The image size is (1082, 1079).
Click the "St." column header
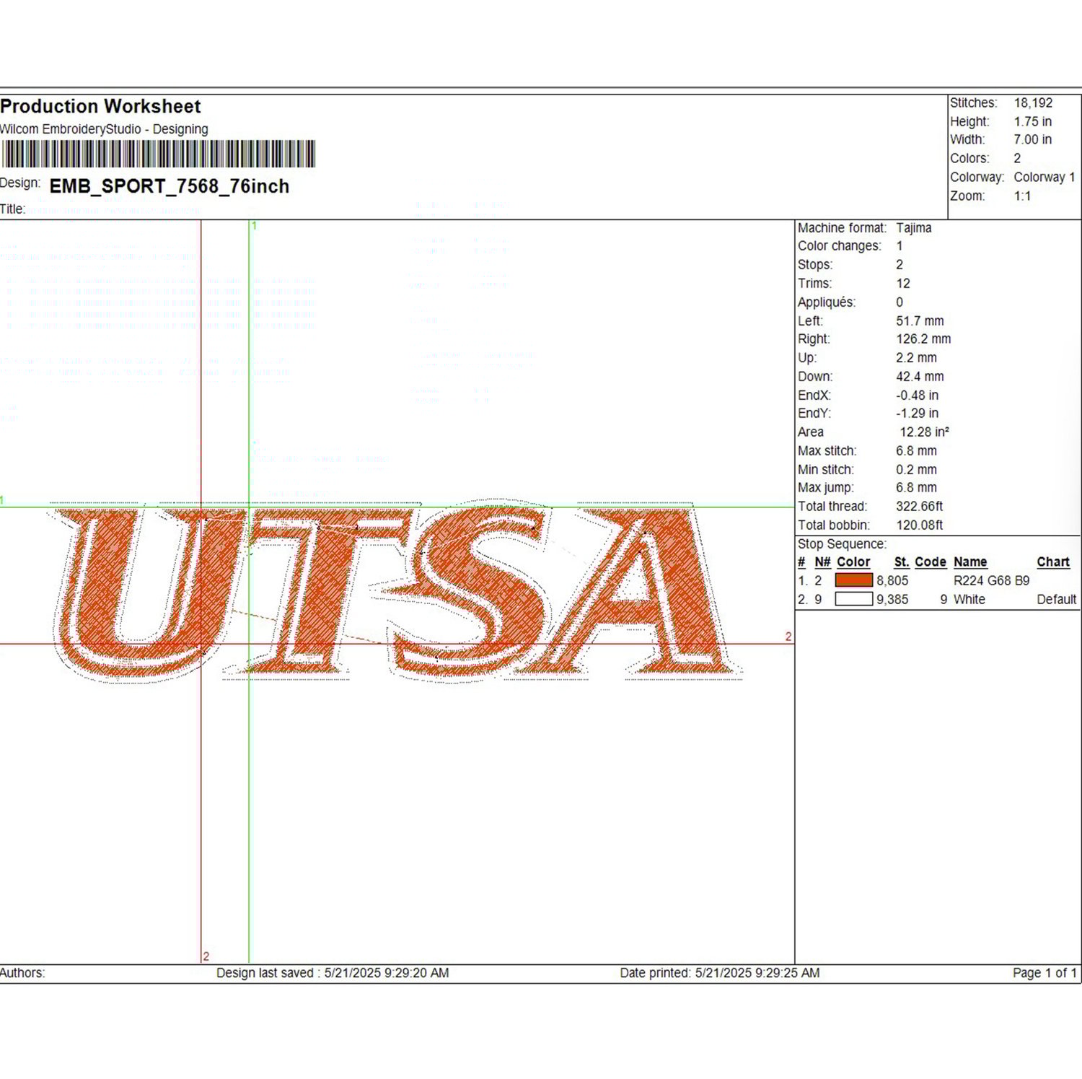(902, 562)
